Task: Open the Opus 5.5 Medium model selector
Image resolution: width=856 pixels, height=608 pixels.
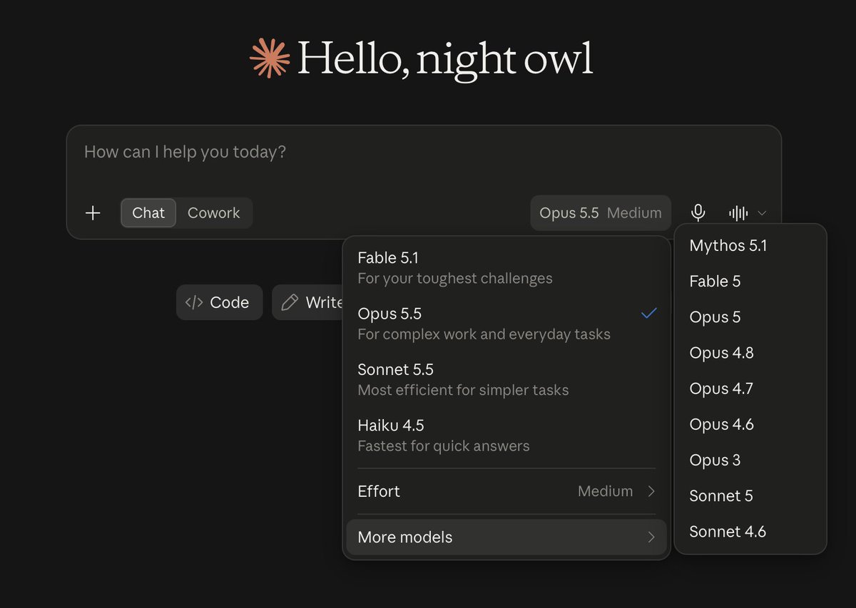Action: coord(601,212)
